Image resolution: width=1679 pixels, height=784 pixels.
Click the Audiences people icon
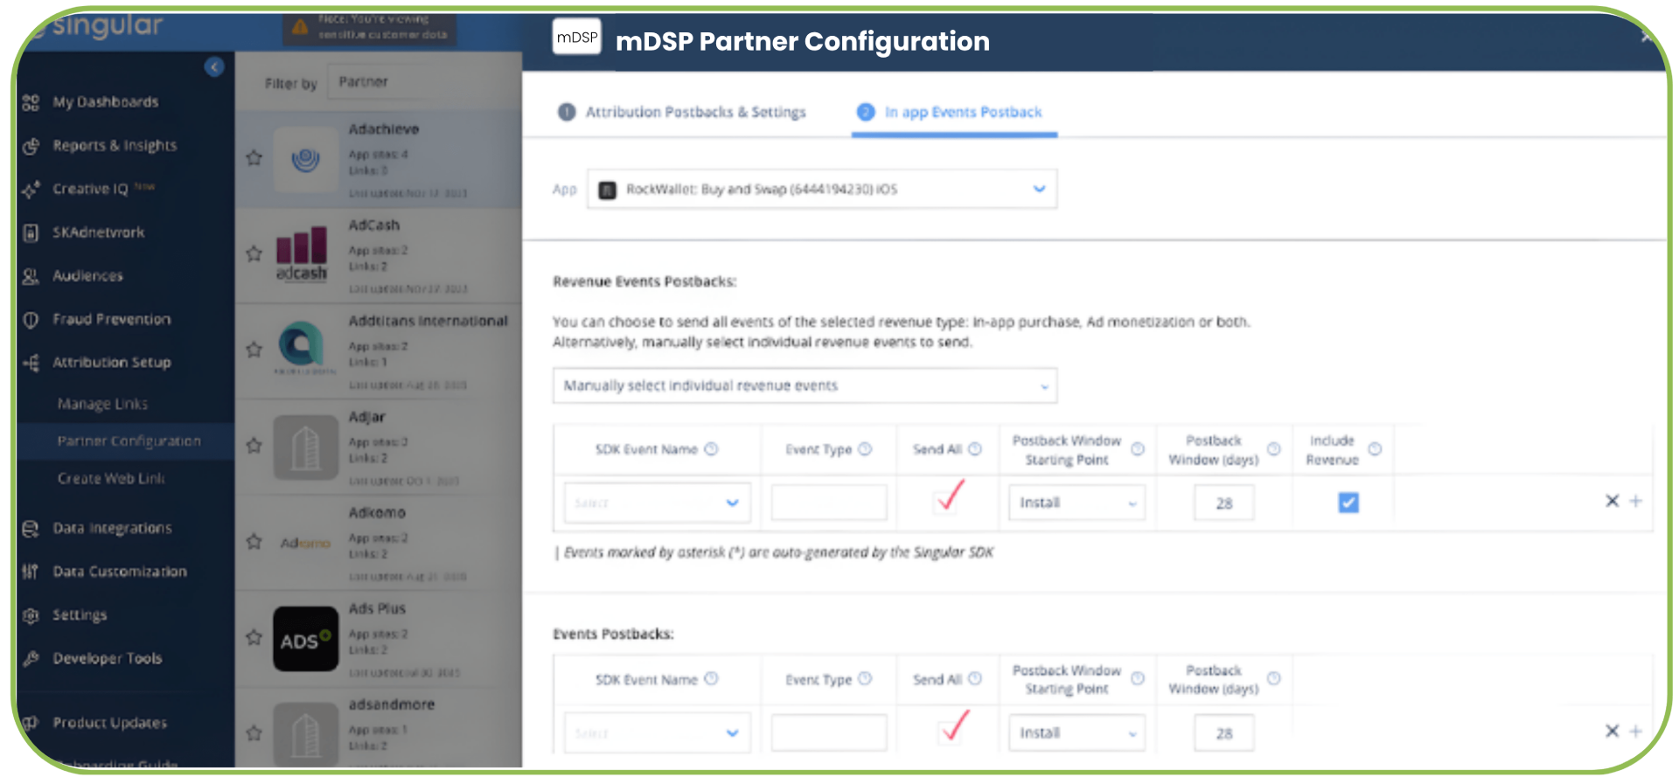(31, 276)
